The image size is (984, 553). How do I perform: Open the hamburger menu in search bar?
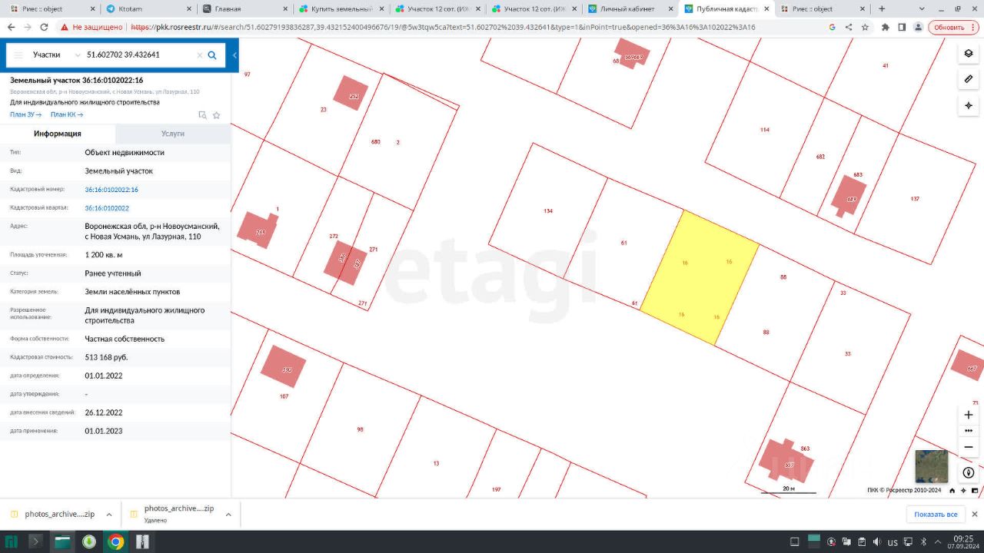coord(18,55)
